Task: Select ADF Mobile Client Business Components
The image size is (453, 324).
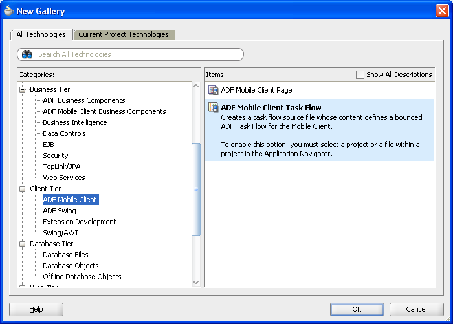Action: pyautogui.click(x=105, y=111)
